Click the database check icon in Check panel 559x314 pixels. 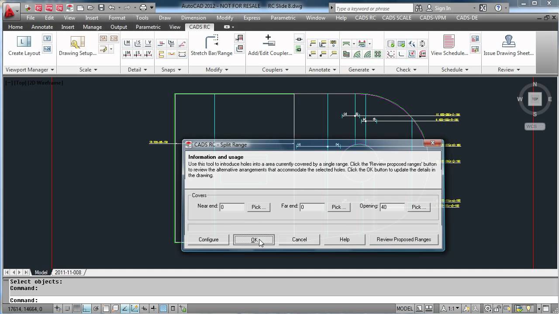[391, 43]
